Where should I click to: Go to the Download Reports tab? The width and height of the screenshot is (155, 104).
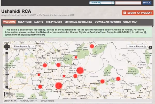(108, 22)
